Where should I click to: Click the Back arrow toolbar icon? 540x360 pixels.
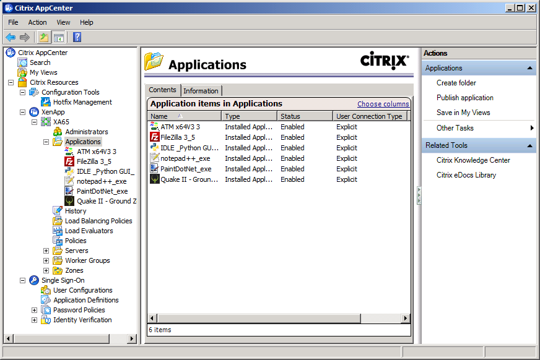point(11,37)
